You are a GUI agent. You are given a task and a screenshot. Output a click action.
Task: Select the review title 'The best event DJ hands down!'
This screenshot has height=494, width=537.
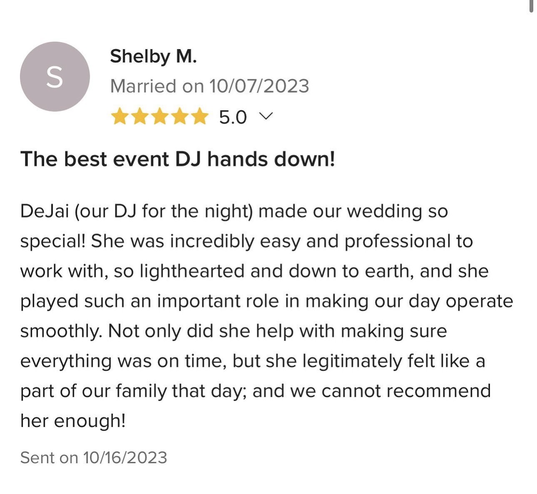178,159
